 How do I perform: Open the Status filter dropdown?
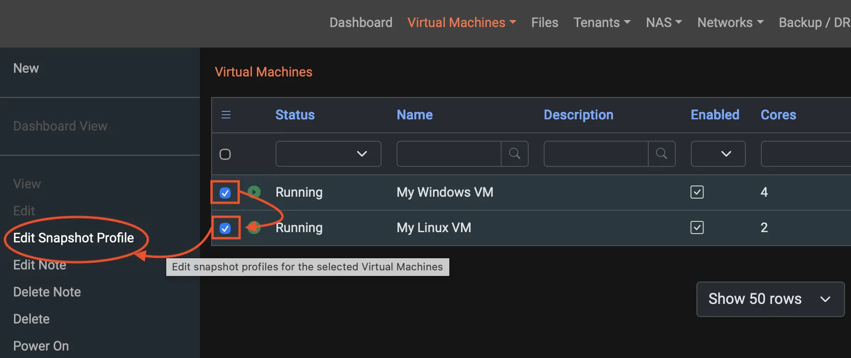point(328,154)
